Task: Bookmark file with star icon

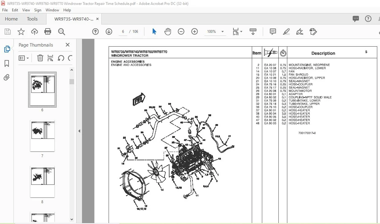Action: pyautogui.click(x=21, y=32)
